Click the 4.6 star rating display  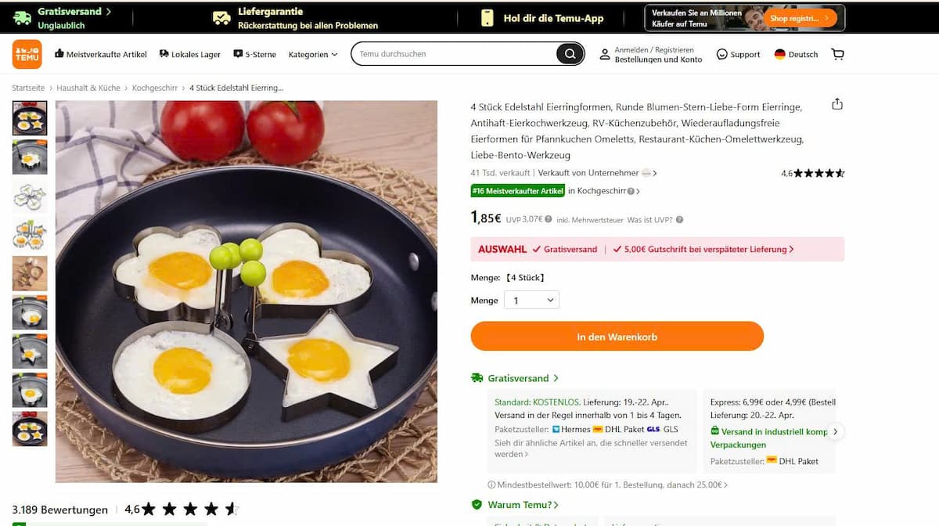[814, 173]
